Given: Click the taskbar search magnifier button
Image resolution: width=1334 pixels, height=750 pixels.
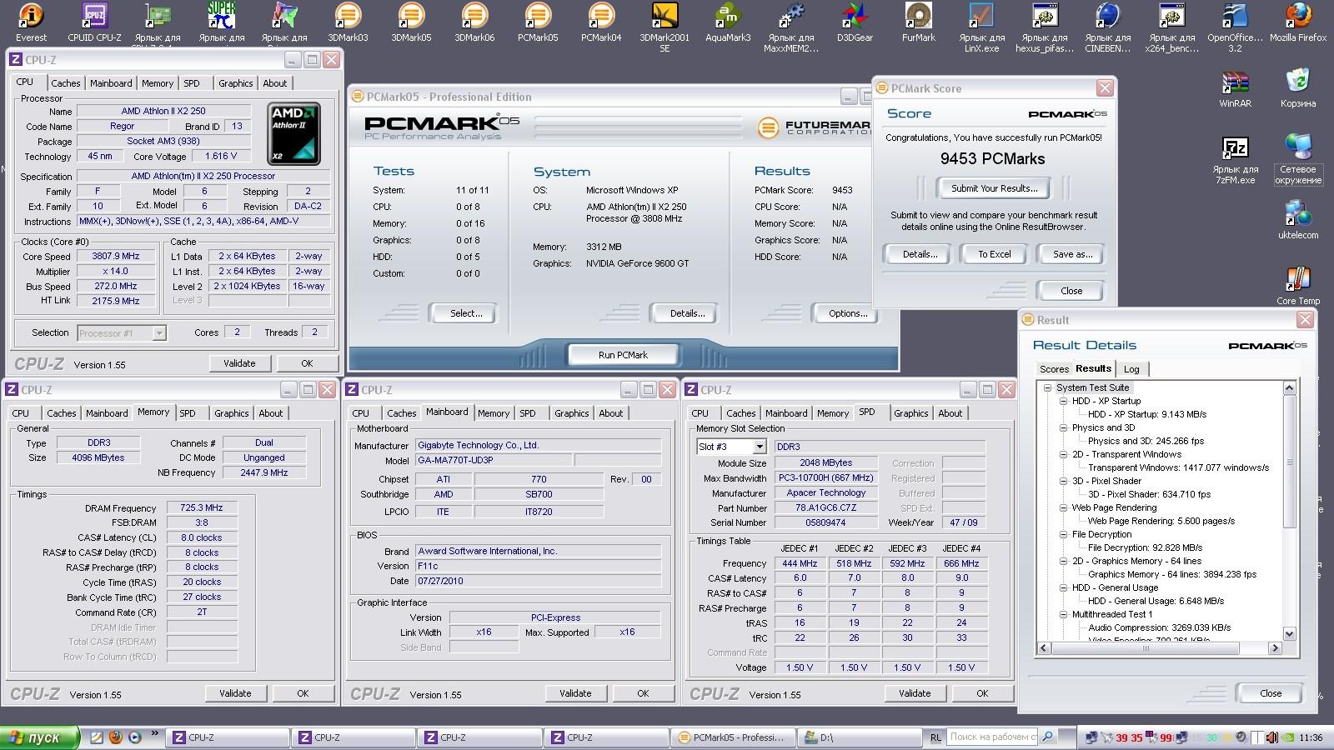Looking at the screenshot, I should 1048,737.
